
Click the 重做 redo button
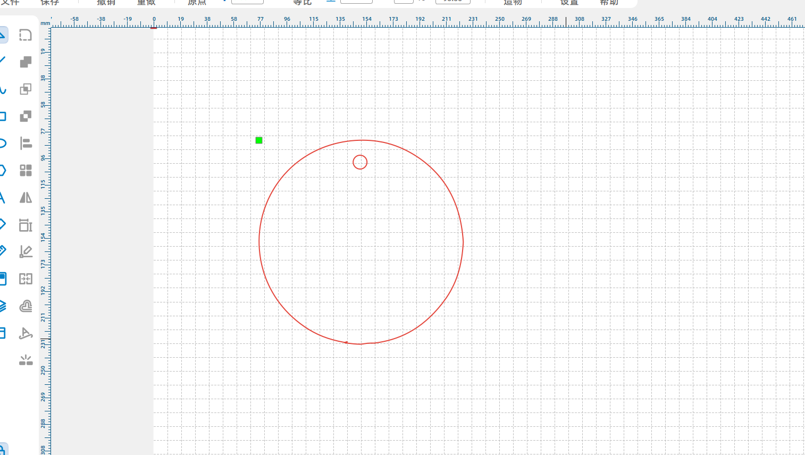tap(146, 3)
